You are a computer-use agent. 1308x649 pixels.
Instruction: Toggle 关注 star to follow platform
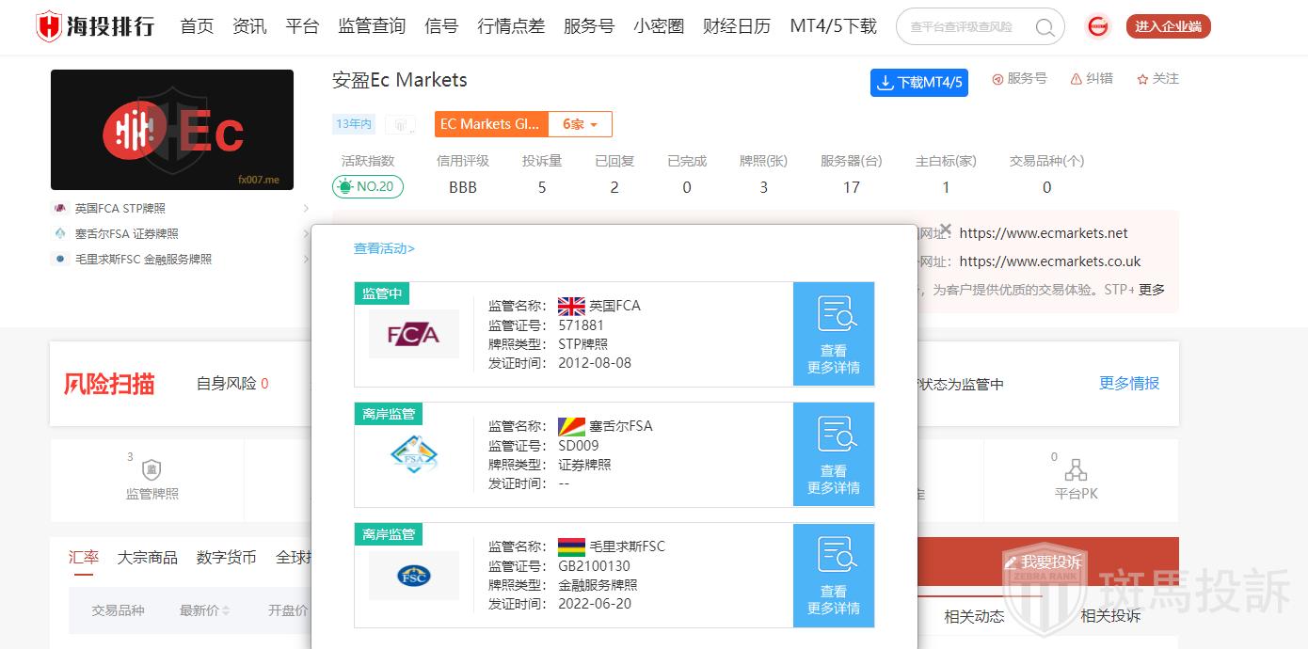coord(1142,79)
